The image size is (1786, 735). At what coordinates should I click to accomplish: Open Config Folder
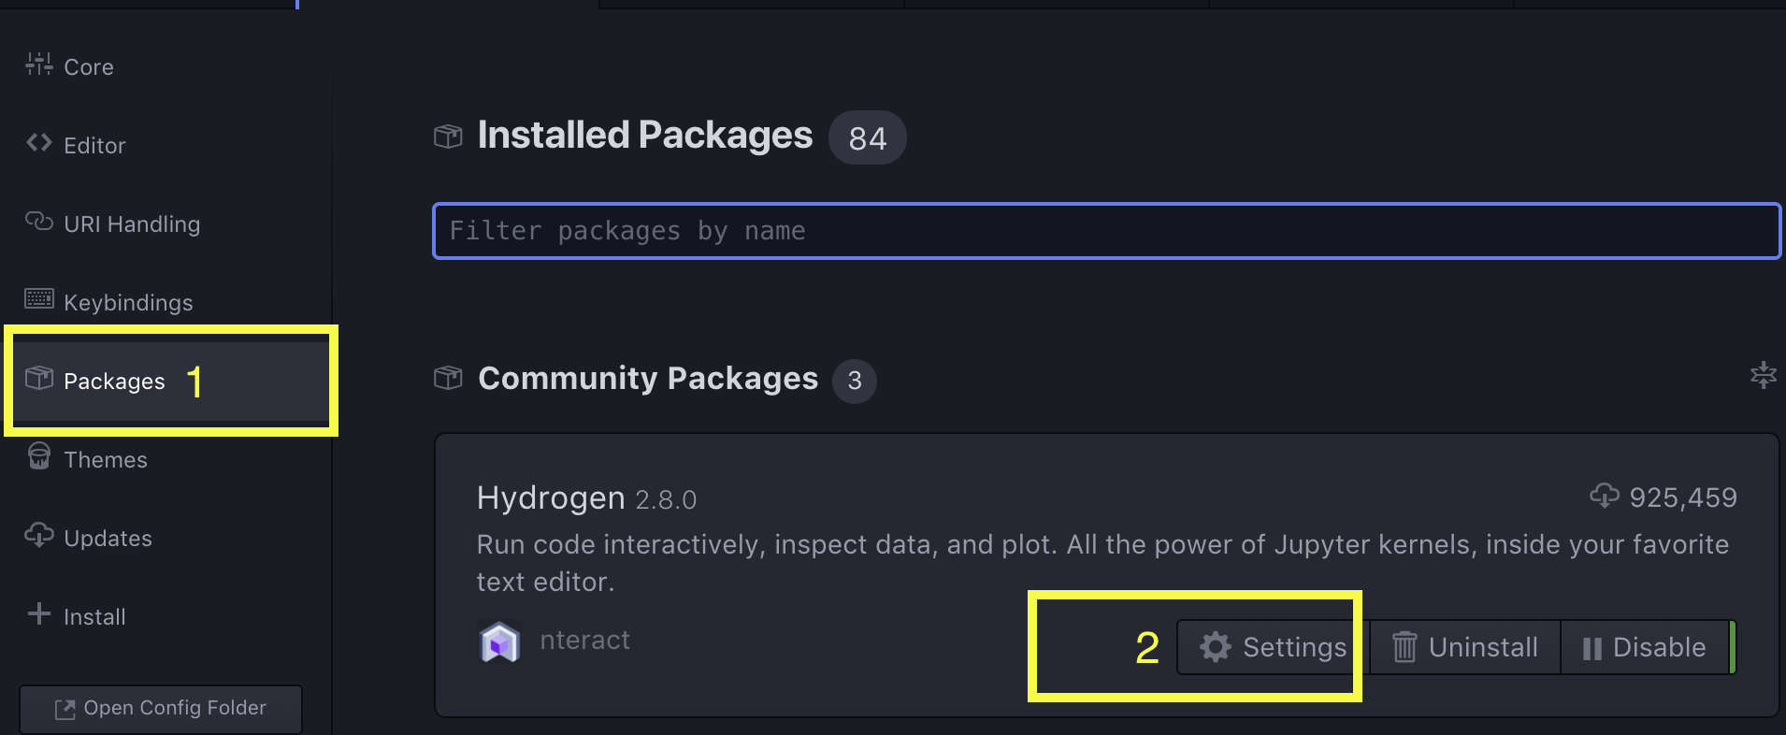click(160, 708)
